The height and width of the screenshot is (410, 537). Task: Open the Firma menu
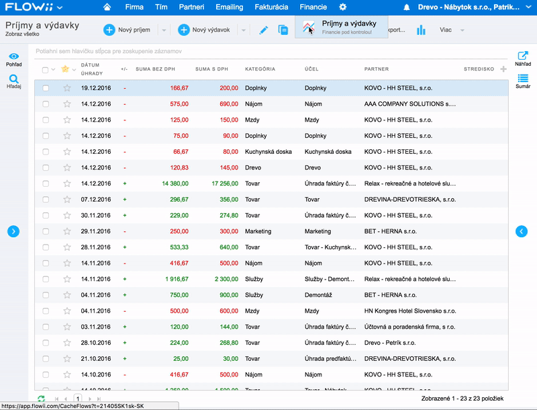click(134, 7)
